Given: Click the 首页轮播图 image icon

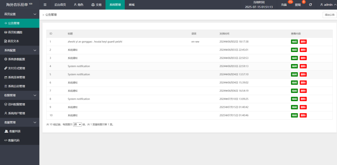Looking at the screenshot, I should pyautogui.click(x=6, y=32).
